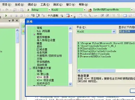
Task: Select 字体和颜色 in the options tree
Action: pyautogui.click(x=43, y=62)
